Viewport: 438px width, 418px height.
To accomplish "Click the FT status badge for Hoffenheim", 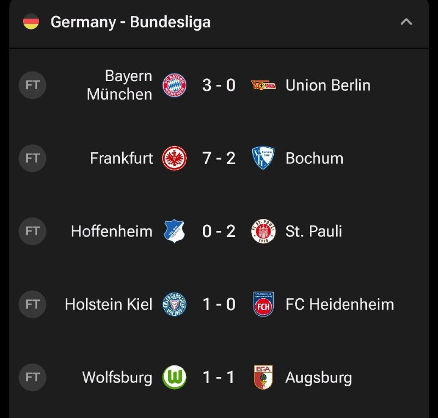I will coord(32,231).
